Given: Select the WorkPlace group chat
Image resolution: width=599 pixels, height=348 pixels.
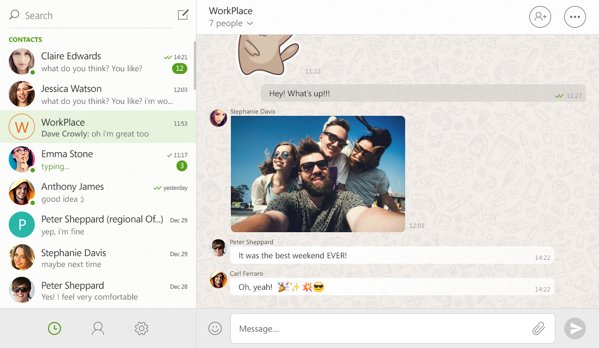Looking at the screenshot, I should pyautogui.click(x=98, y=127).
